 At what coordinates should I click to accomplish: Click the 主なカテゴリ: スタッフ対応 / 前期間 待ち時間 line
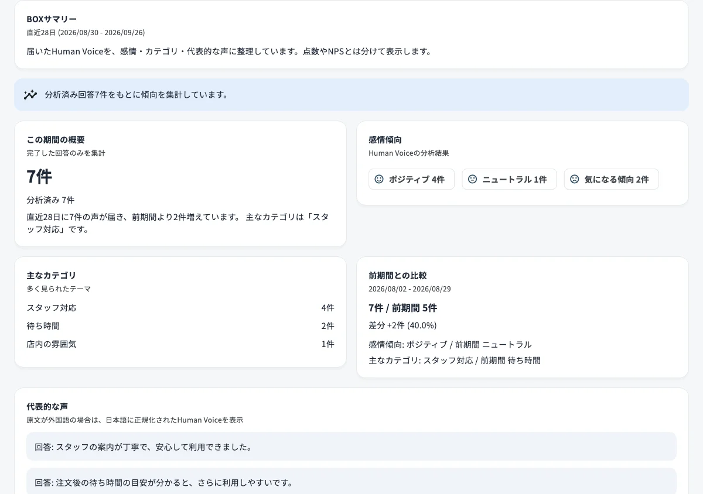[x=455, y=361]
